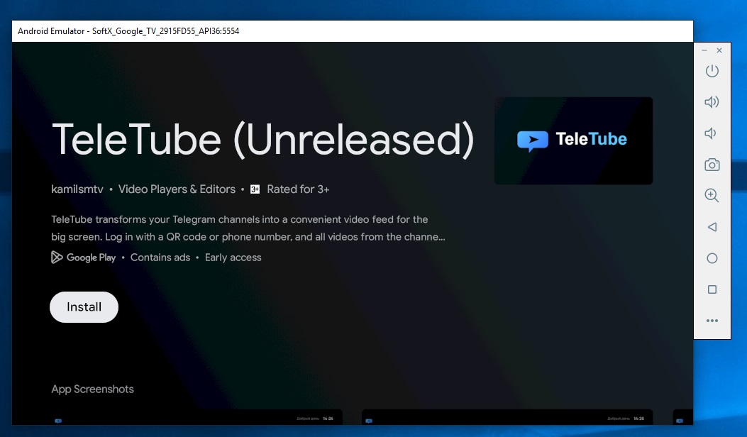Minimize the emulator side toolbar

coord(704,50)
